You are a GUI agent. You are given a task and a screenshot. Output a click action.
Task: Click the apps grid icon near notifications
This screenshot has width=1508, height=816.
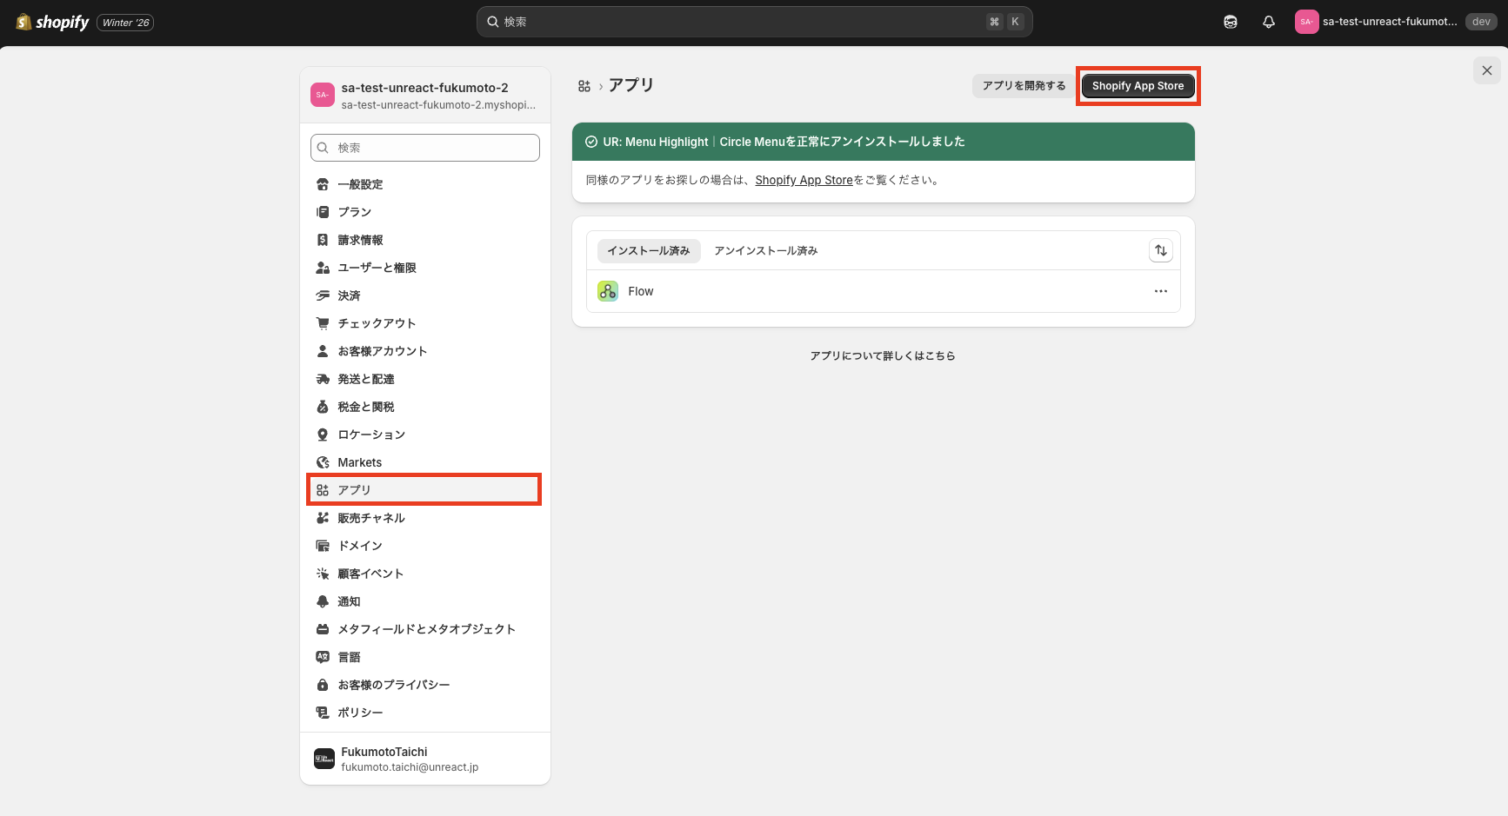click(x=1230, y=21)
